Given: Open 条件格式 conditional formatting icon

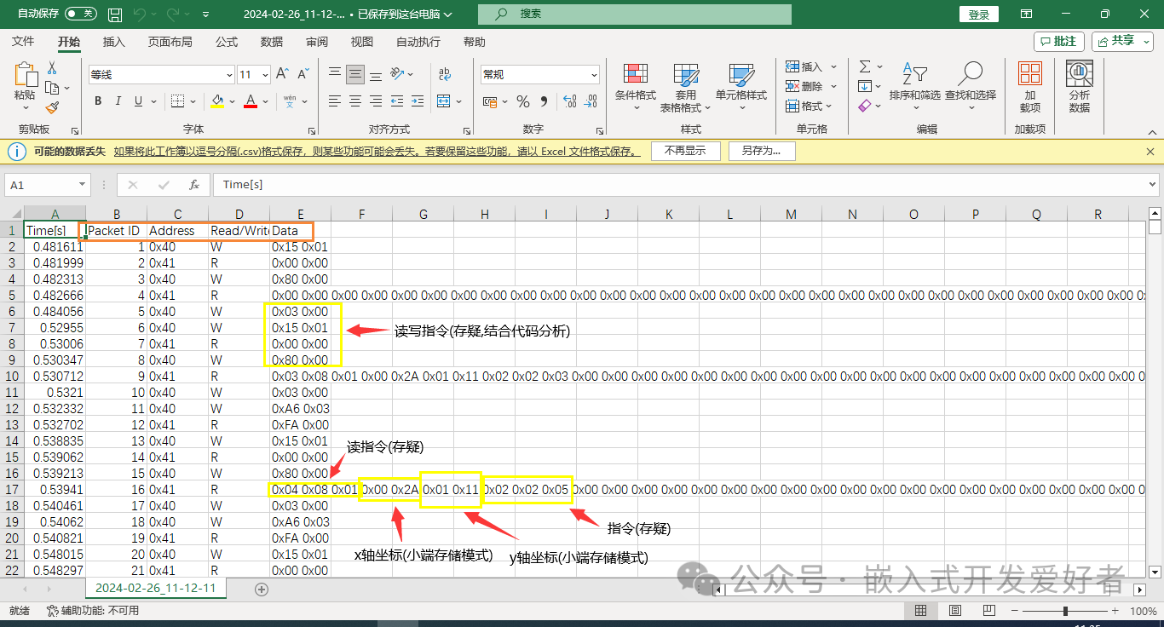Looking at the screenshot, I should pos(636,75).
